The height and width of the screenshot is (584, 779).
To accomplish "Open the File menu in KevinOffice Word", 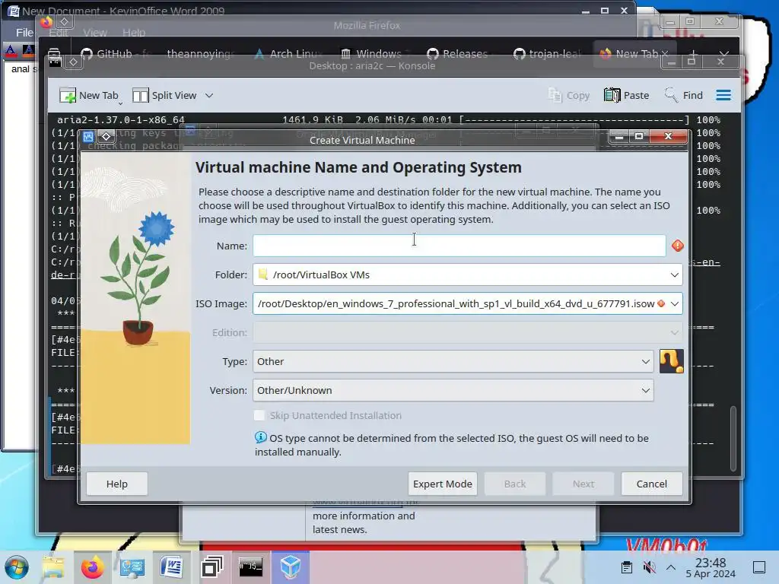I will tap(24, 33).
